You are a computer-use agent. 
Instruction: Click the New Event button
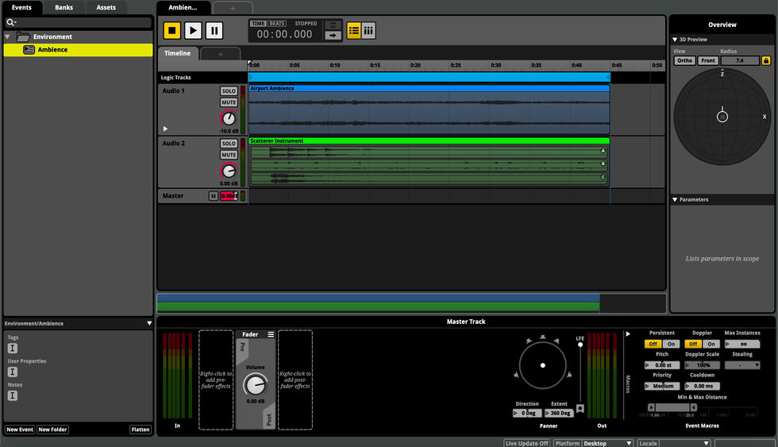pos(20,430)
